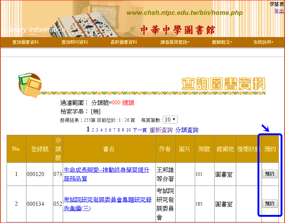The image size is (285, 223).
Task: Open the book titled 考試院研究發展委員會專題研究報告彙編
Action: pyautogui.click(x=107, y=204)
